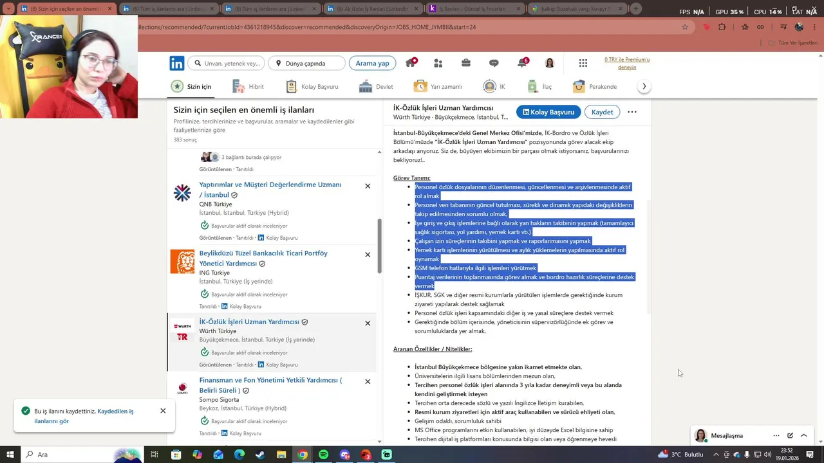
Task: Open Spotify from taskbar
Action: tap(324, 455)
